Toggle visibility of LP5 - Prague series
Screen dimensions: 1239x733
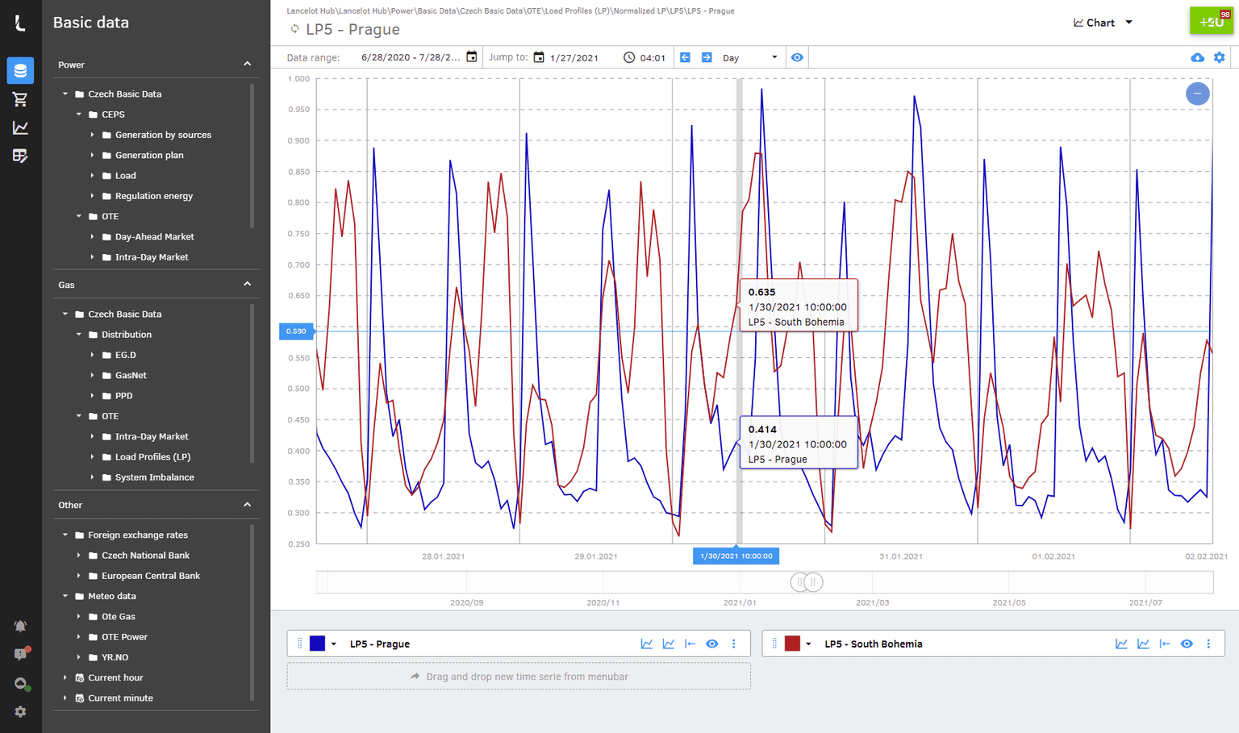711,643
